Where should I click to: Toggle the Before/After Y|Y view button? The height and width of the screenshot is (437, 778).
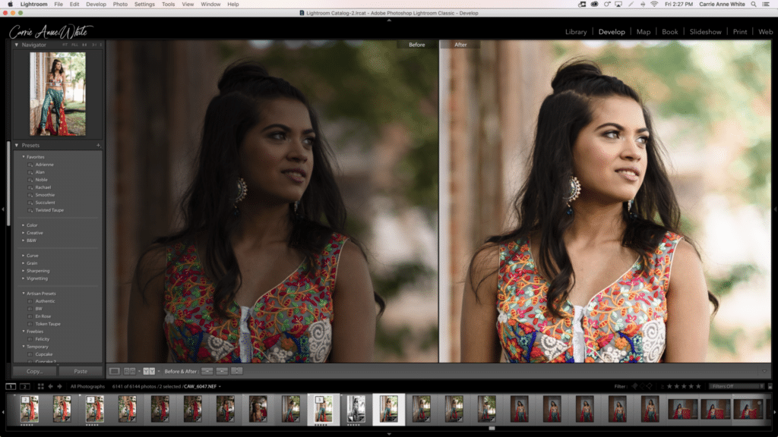click(149, 371)
